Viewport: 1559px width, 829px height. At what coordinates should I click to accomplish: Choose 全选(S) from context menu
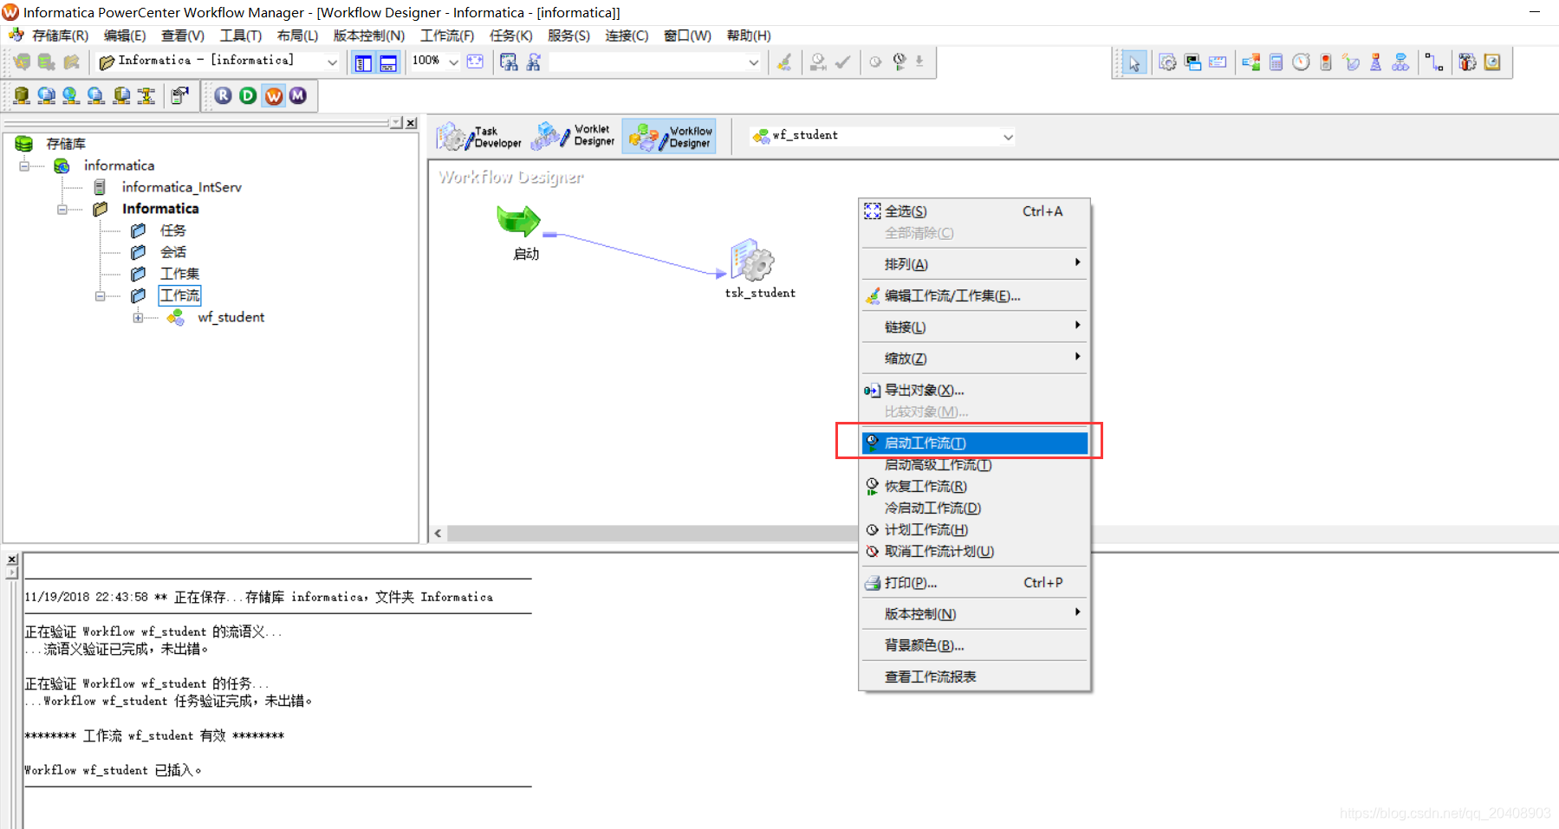(x=975, y=211)
